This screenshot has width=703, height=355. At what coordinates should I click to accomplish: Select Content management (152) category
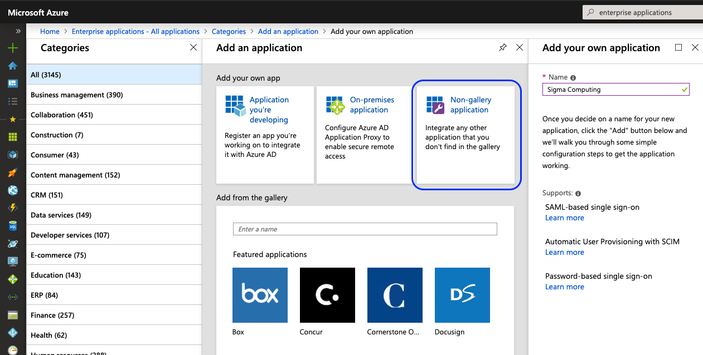tap(114, 175)
